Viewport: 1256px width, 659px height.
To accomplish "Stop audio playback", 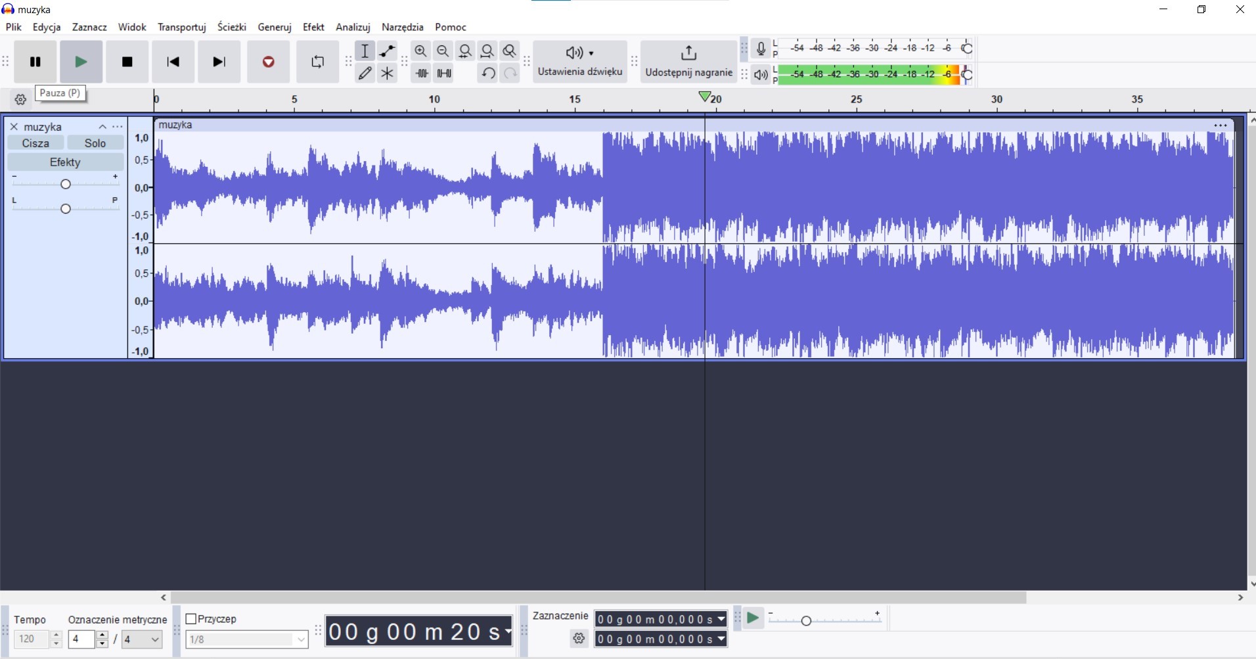I will click(127, 62).
